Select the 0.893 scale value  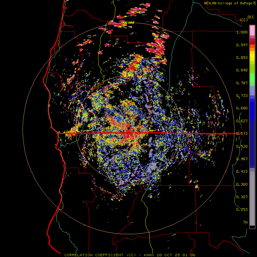coord(242,57)
